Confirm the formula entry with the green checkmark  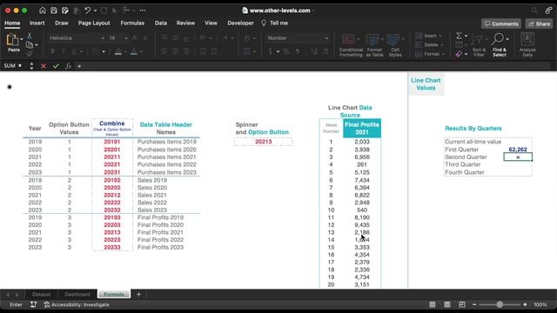[x=56, y=66]
